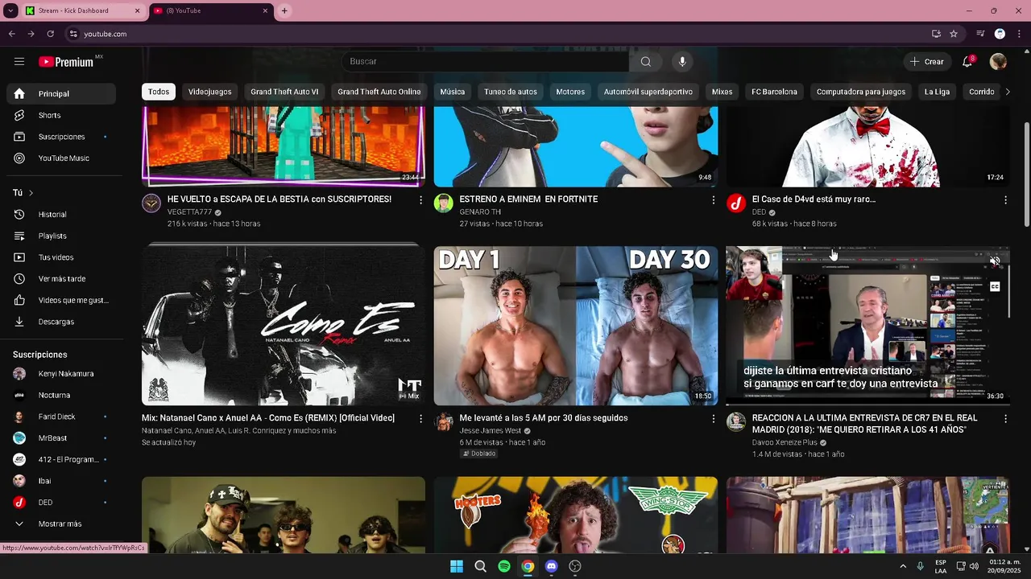Go to Principal home in sidebar
Image resolution: width=1031 pixels, height=579 pixels.
tap(61, 93)
